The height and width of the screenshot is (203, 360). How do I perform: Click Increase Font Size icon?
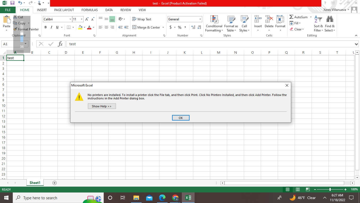87,19
